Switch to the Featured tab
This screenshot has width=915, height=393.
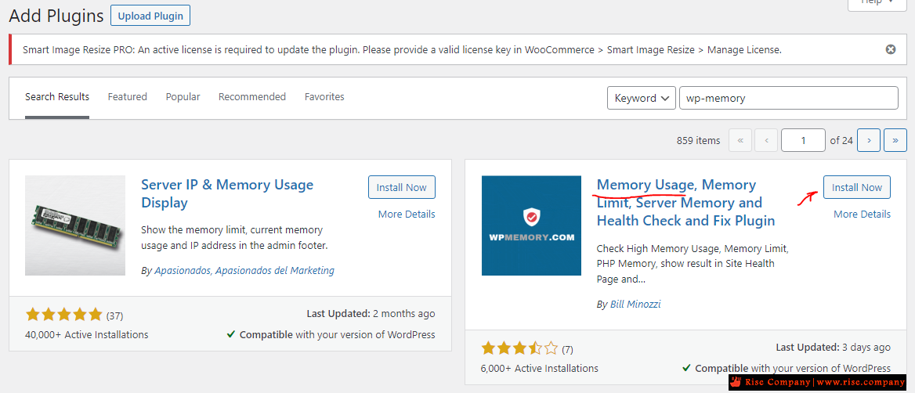(x=127, y=97)
